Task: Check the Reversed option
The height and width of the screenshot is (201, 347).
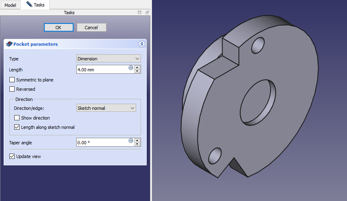Action: [x=12, y=89]
